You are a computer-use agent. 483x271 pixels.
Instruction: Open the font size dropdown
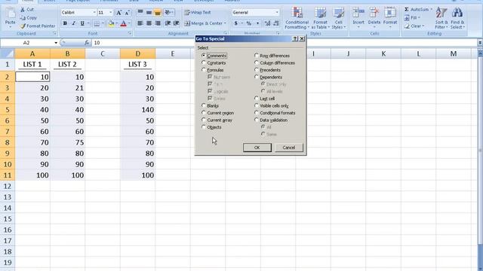[111, 13]
